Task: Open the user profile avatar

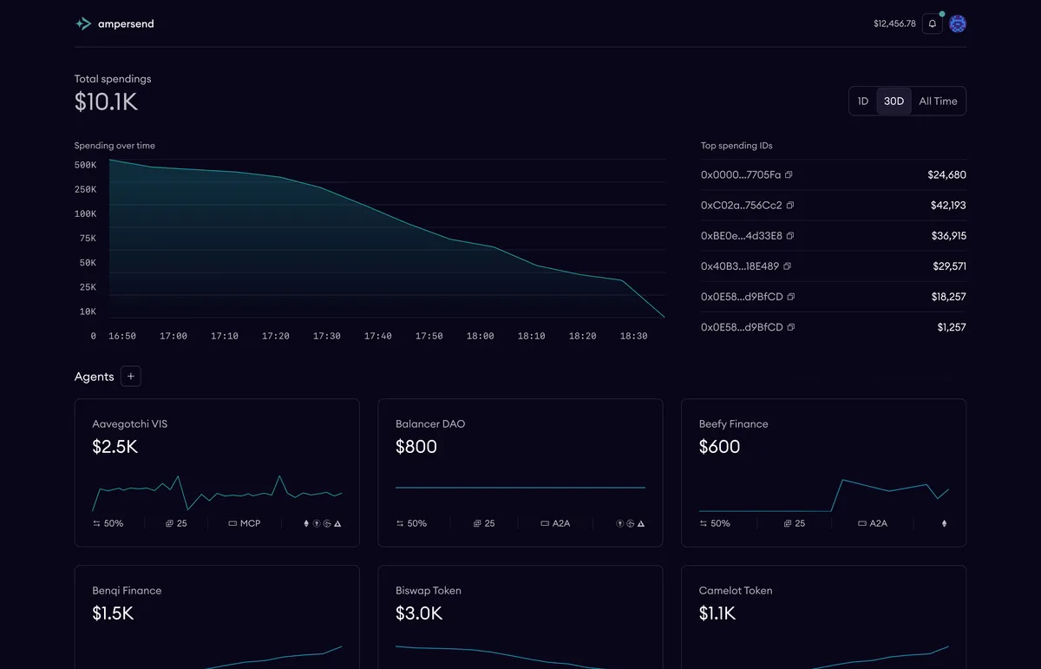Action: click(x=958, y=24)
